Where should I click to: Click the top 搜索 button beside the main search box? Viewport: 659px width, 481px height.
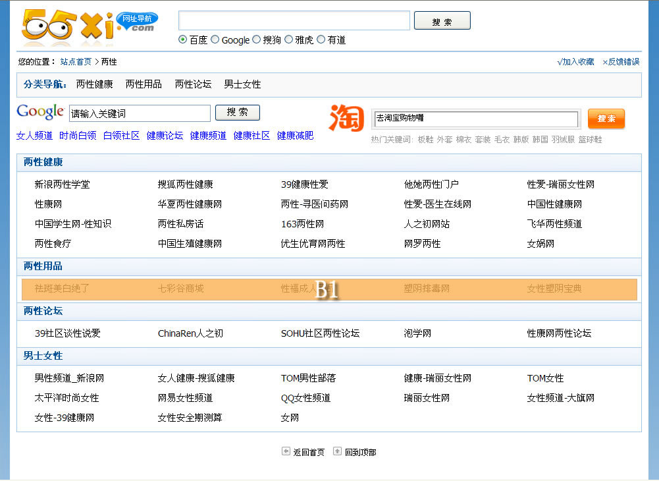coord(442,20)
